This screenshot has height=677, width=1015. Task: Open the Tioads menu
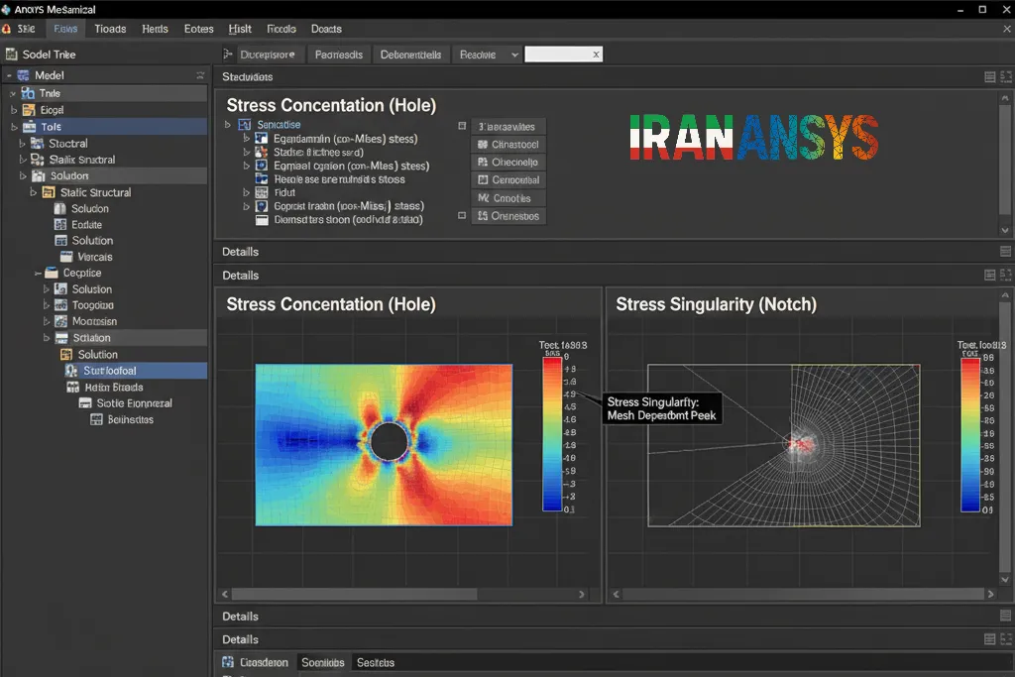(x=110, y=29)
